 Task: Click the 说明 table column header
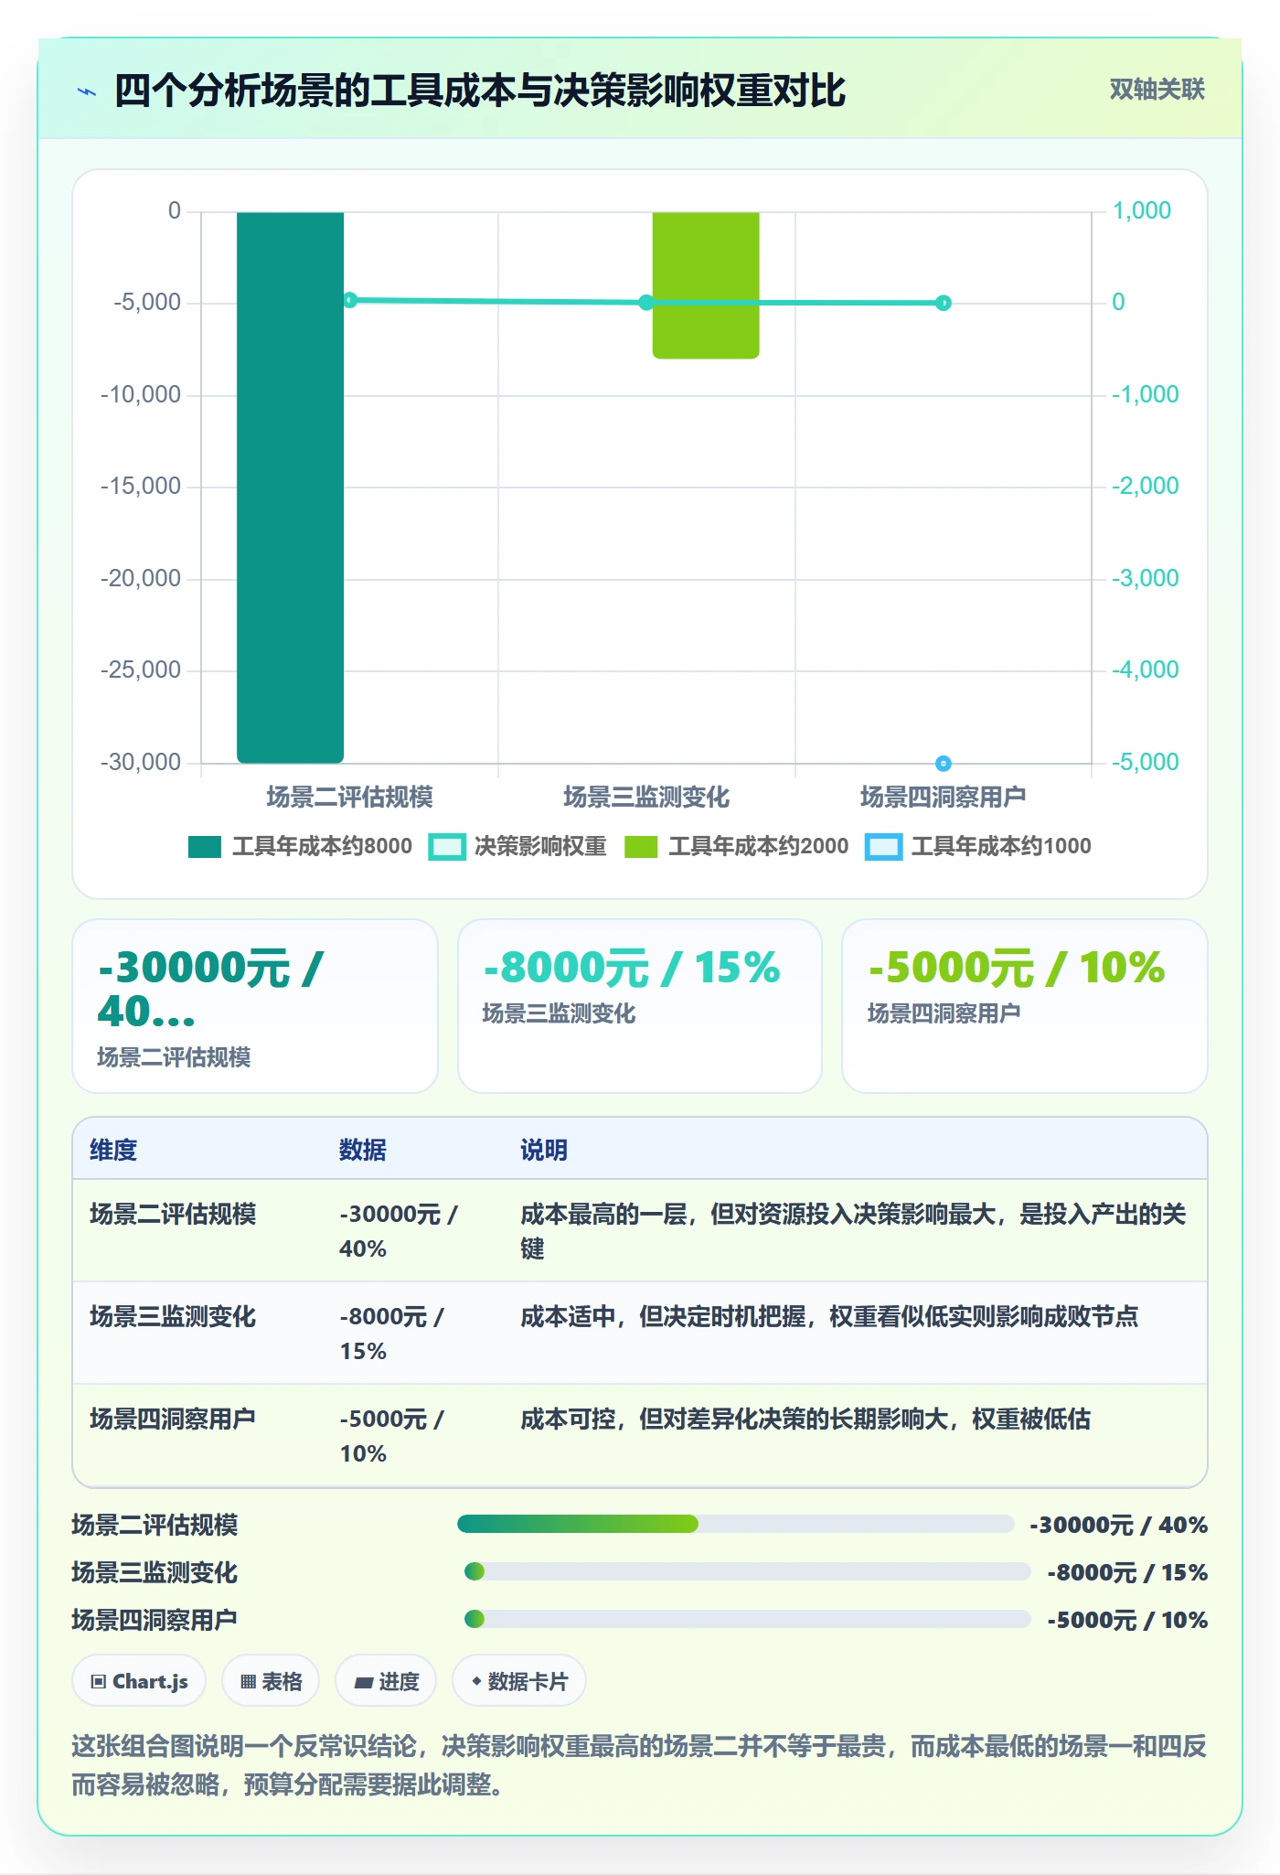pyautogui.click(x=544, y=1150)
